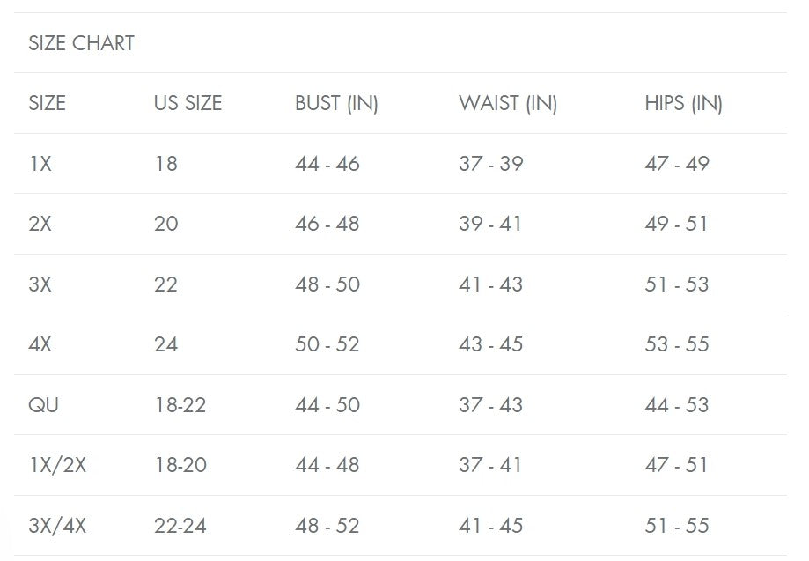The height and width of the screenshot is (561, 809).
Task: Click hips value 51 - 53
Action: tap(676, 284)
